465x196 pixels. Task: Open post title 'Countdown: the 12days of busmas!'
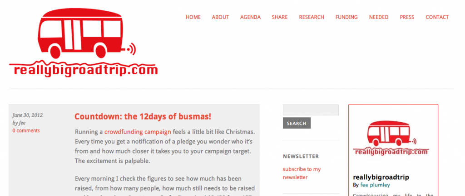pos(143,116)
